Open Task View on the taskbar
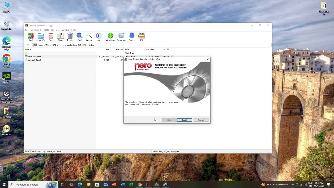334x188 pixels. pos(63,185)
